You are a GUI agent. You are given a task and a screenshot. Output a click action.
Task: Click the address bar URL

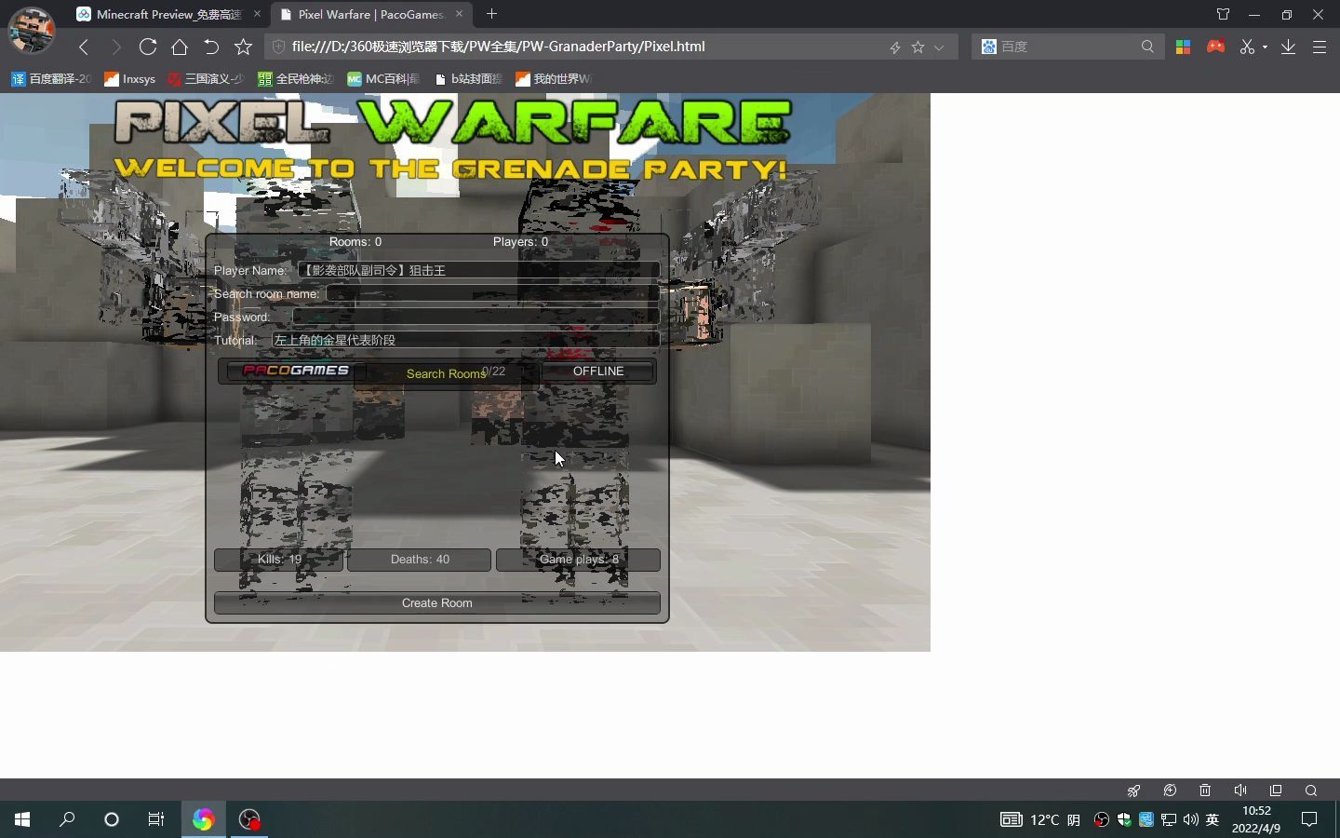[498, 47]
